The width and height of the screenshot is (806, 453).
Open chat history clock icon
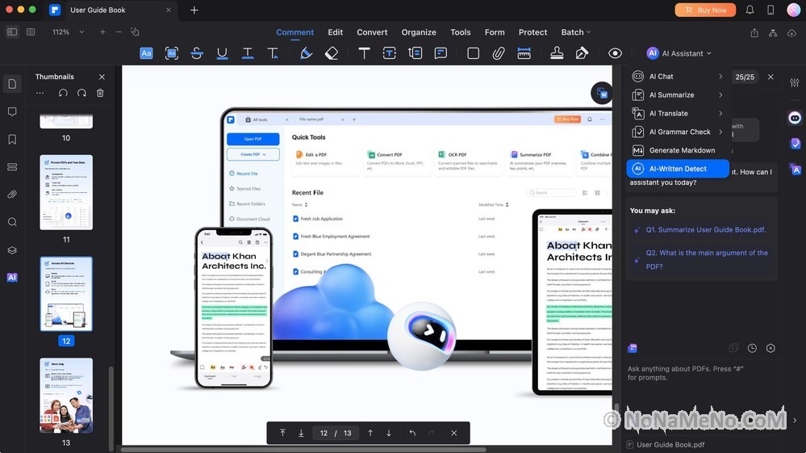[x=752, y=348]
